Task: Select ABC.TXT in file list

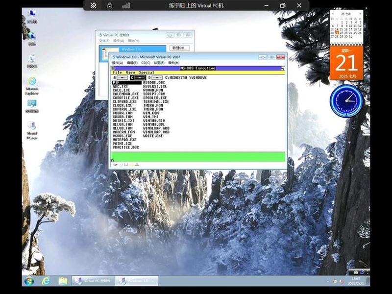Action: click(x=120, y=86)
